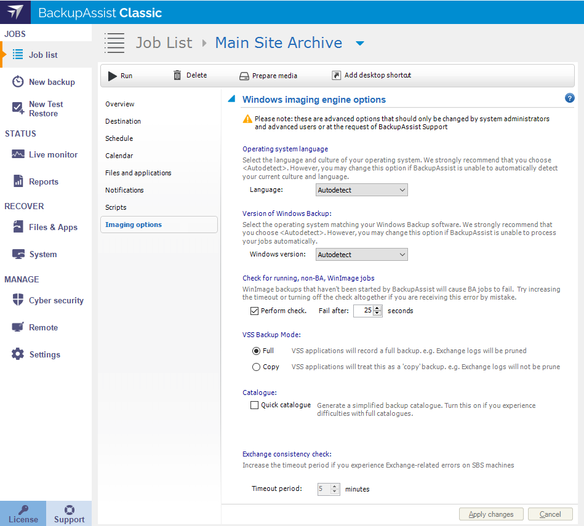This screenshot has height=526, width=584.
Task: Open the Windows version dropdown
Action: coord(361,254)
